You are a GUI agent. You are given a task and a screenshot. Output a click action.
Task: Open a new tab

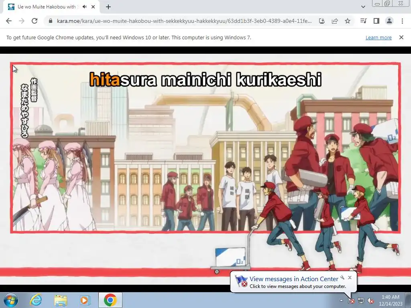click(x=108, y=7)
